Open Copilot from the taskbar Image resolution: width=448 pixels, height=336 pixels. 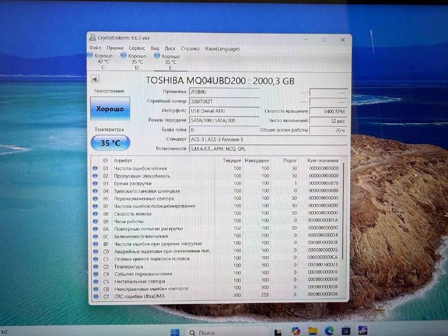click(295, 330)
